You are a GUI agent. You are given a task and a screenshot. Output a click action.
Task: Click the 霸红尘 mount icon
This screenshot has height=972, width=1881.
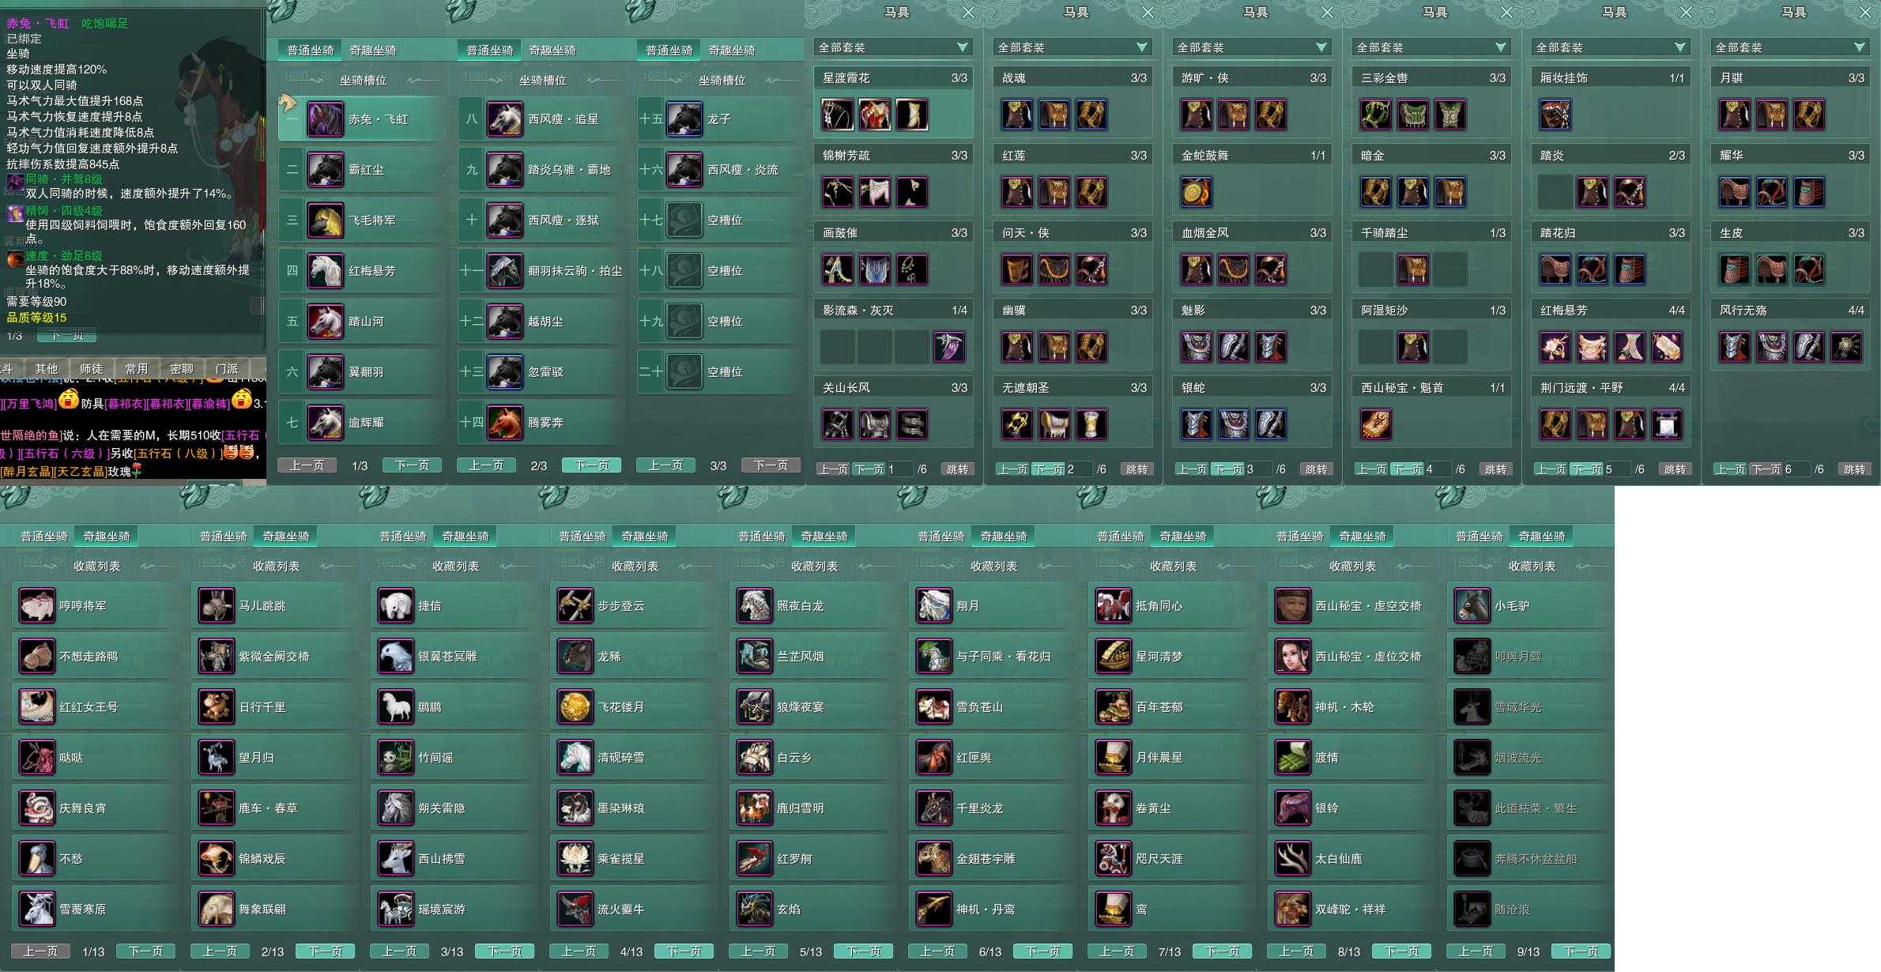(325, 170)
